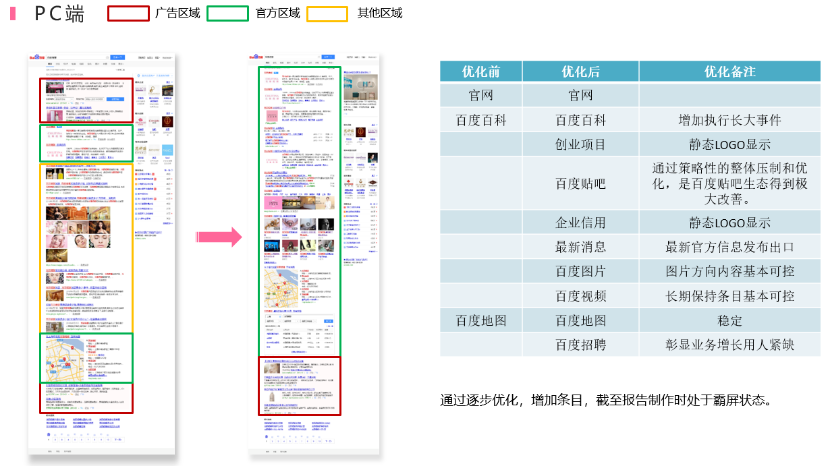This screenshot has width=830, height=466.
Task: Click the 创业项目 cell
Action: (x=581, y=144)
